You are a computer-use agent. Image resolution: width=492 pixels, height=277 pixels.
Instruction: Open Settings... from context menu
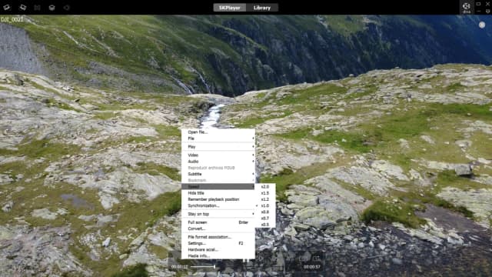(x=218, y=243)
